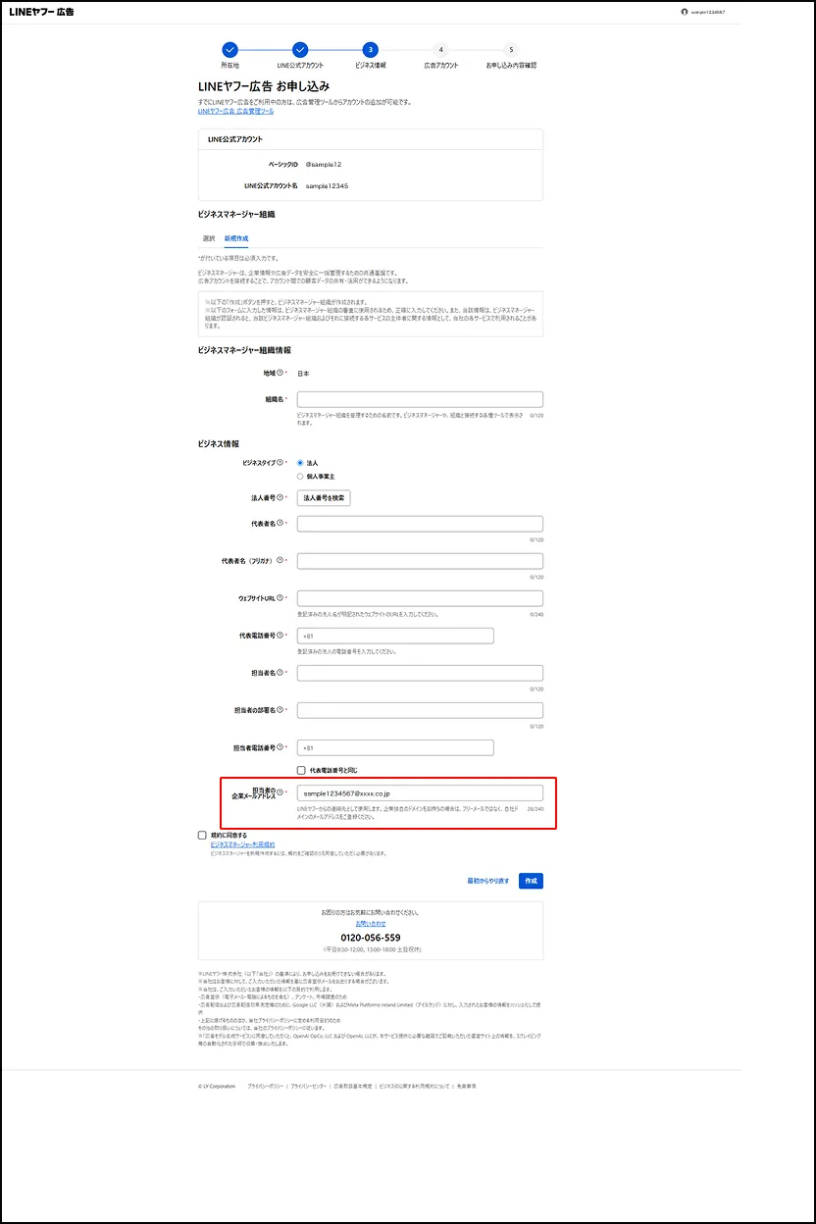Select the 法人 radio button
816x1224 pixels.
(x=301, y=462)
